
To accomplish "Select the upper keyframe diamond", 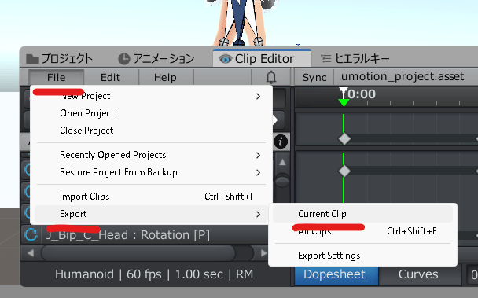I will [344, 139].
